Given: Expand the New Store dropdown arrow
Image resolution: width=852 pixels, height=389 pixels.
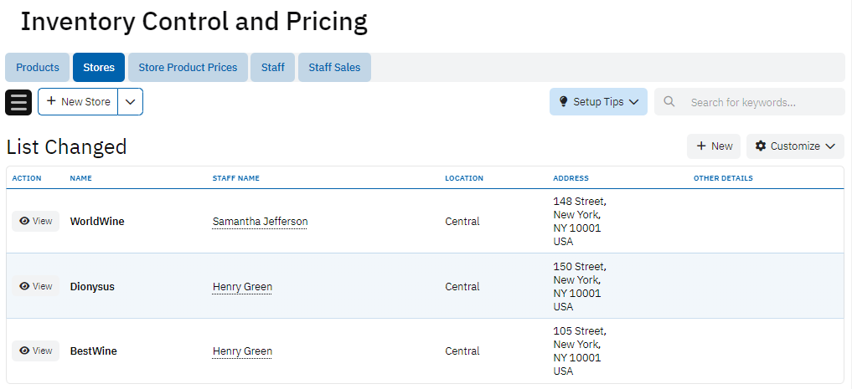Looking at the screenshot, I should coord(130,102).
